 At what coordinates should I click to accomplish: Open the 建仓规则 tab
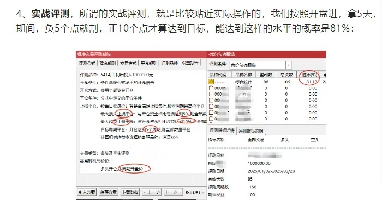(108, 63)
